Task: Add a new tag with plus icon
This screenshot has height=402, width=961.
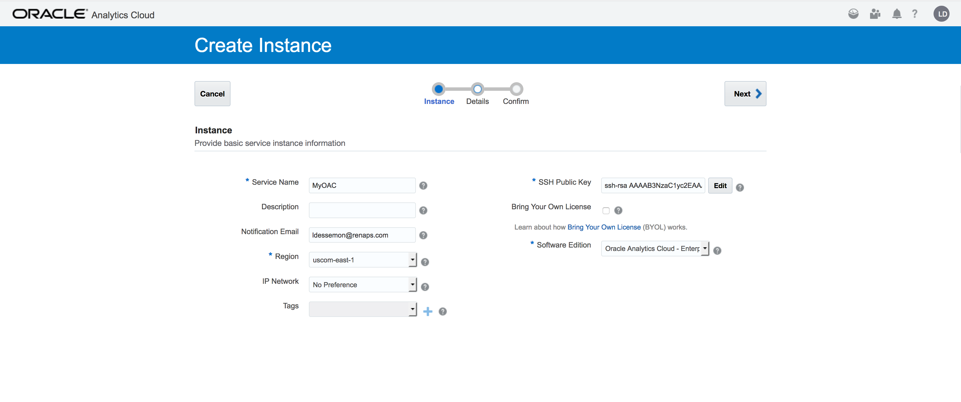Action: tap(428, 311)
